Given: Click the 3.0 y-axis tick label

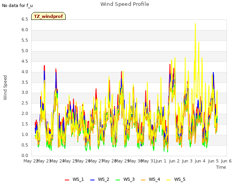Looking at the screenshot, I should point(25,93).
